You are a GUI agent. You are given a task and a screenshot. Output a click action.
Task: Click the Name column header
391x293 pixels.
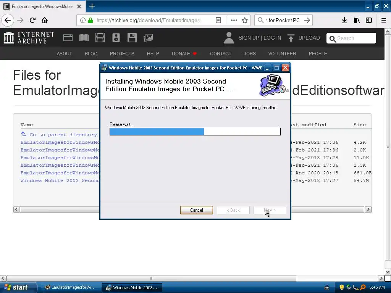(x=27, y=125)
